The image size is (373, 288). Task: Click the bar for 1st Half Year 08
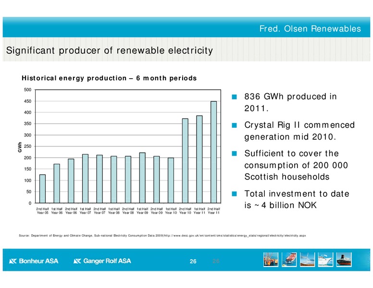point(114,180)
